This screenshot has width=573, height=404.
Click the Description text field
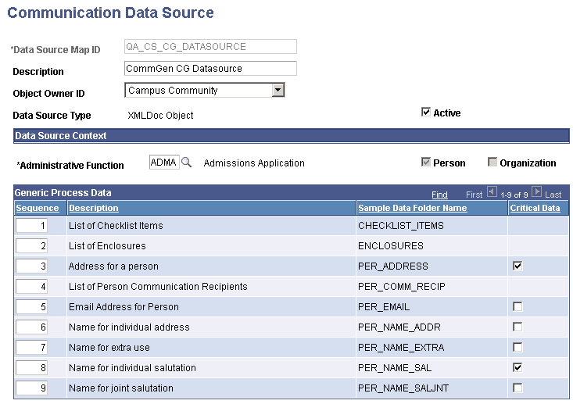click(211, 69)
